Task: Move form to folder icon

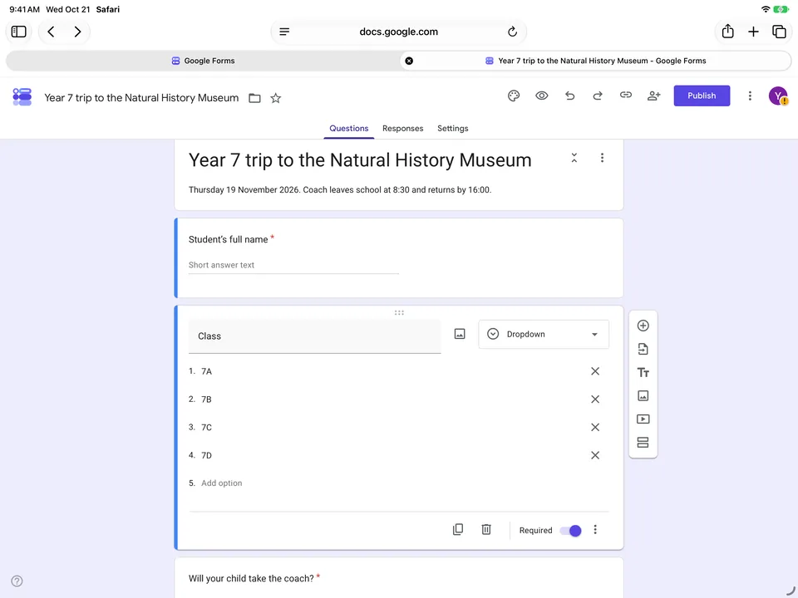Action: click(x=254, y=98)
